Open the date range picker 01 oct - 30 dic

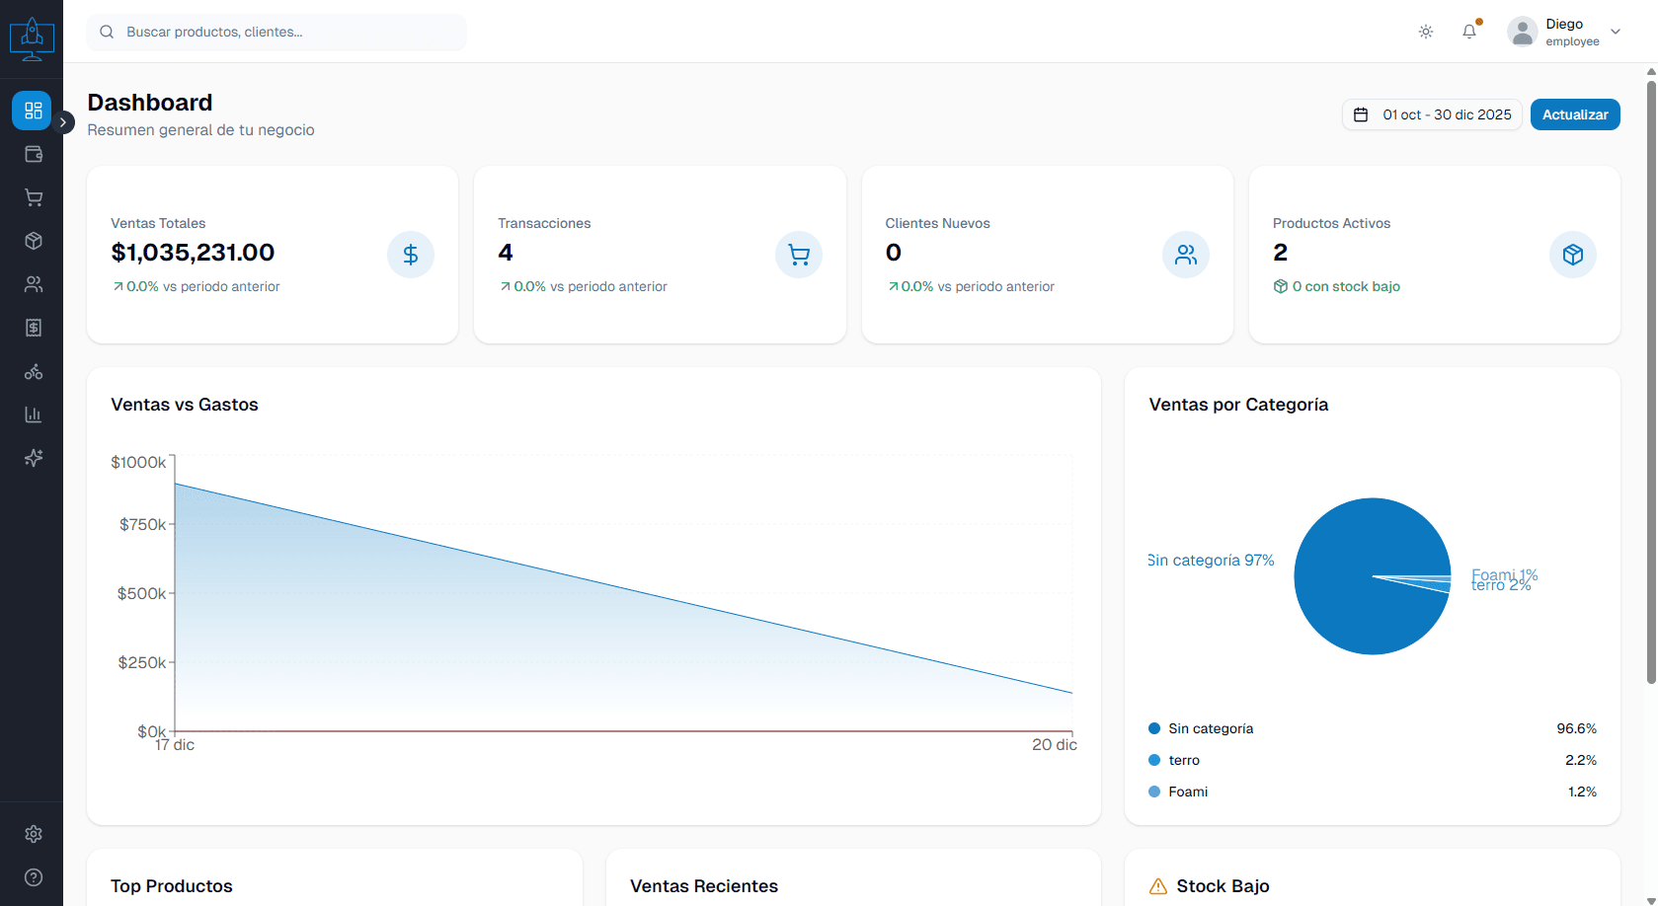(x=1432, y=114)
